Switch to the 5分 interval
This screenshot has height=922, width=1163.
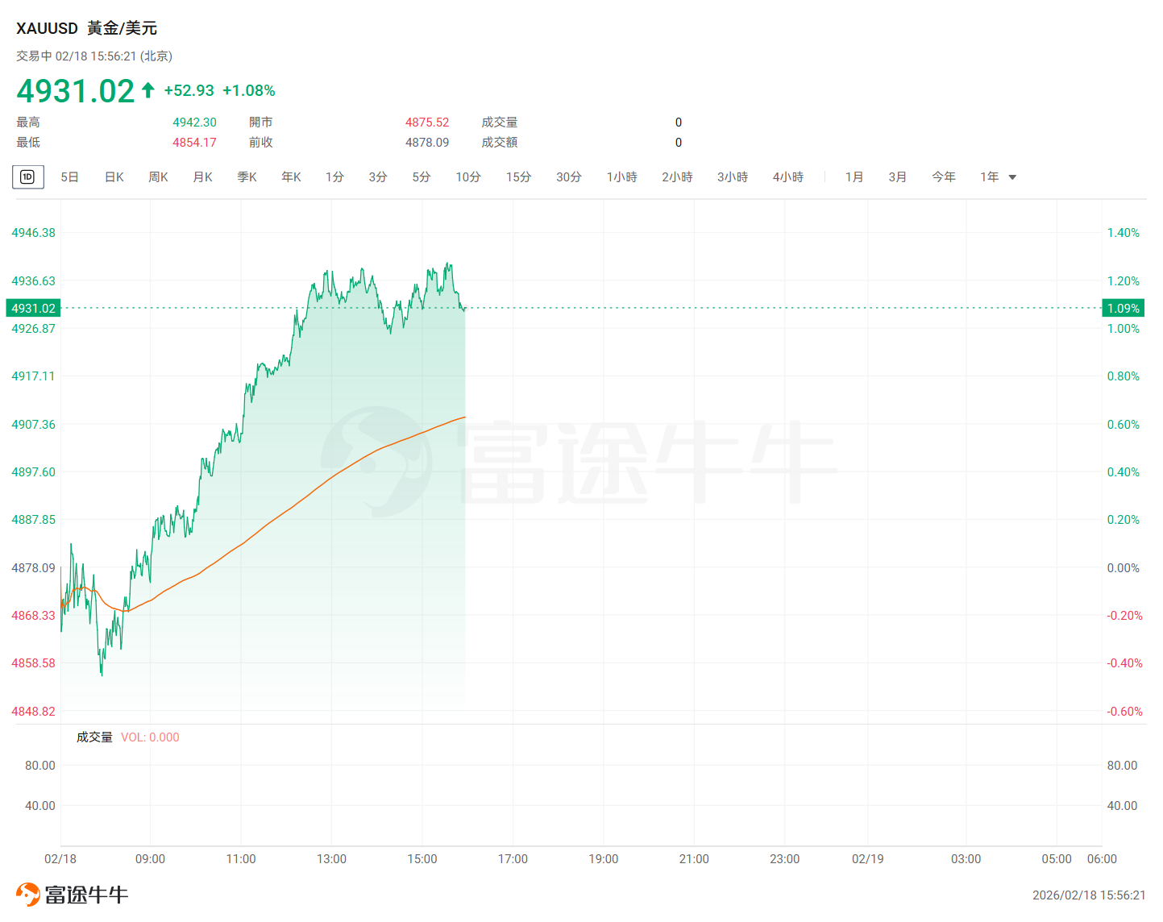click(x=422, y=177)
